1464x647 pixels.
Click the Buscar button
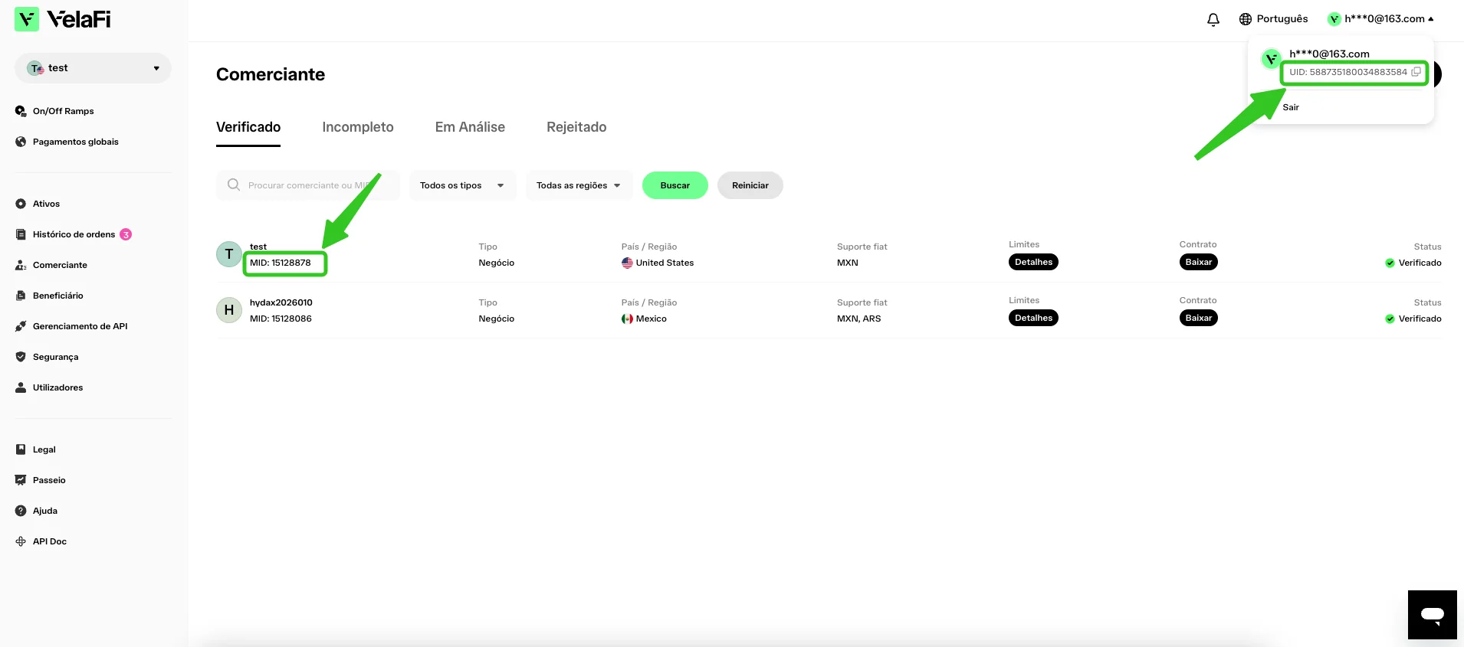pos(675,185)
